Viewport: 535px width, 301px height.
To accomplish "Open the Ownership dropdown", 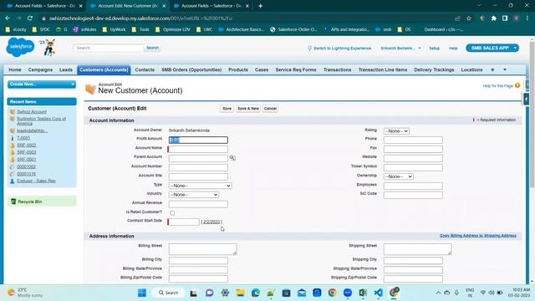I will click(398, 176).
